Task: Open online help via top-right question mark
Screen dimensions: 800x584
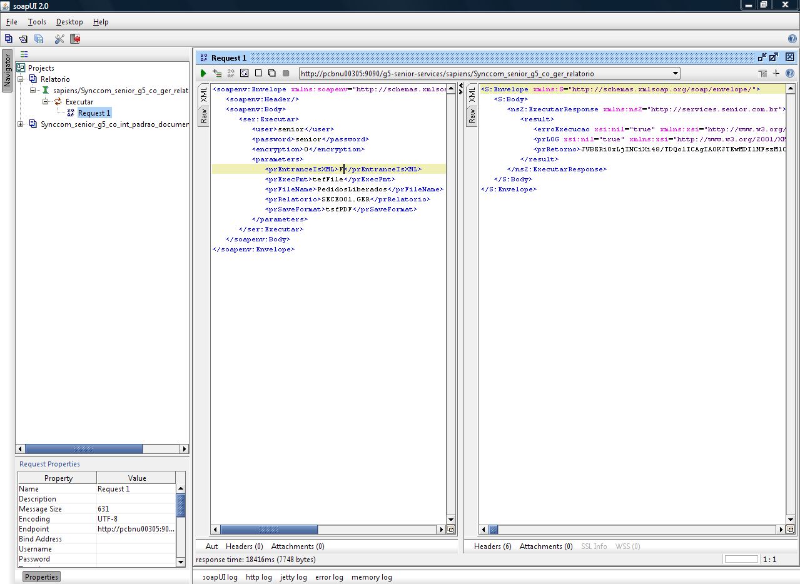Action: (x=792, y=39)
